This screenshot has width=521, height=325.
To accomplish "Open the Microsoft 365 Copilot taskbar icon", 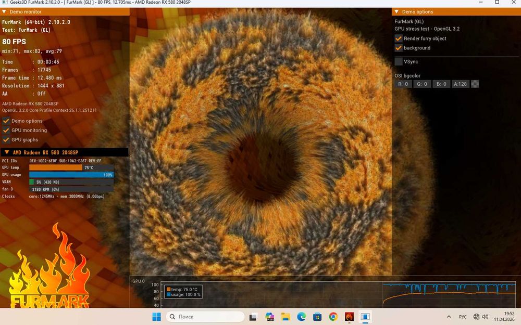I will [269, 316].
